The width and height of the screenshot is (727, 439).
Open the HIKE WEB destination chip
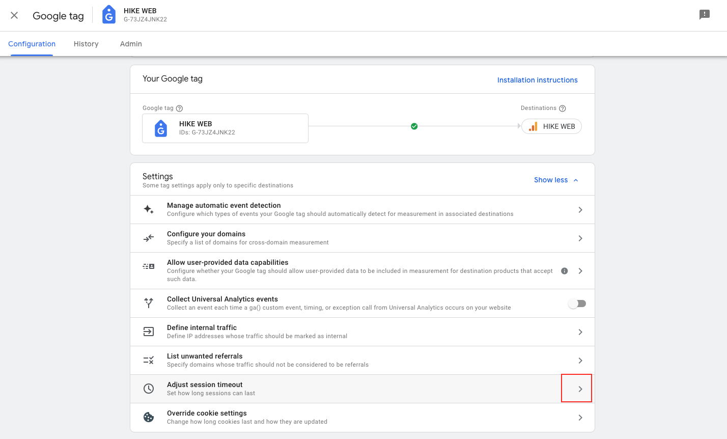(x=551, y=126)
